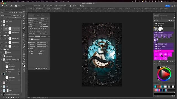Click the brush search field
The image size is (177, 99).
click(168, 18)
